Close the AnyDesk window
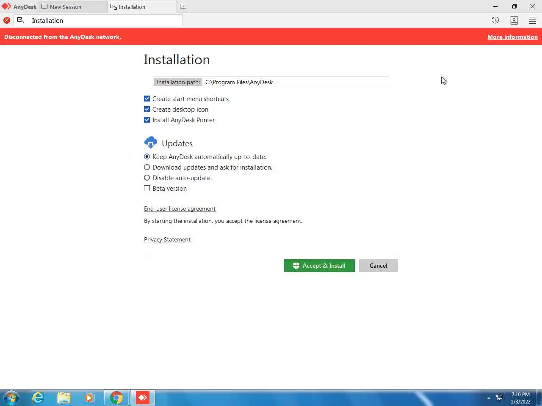Image resolution: width=542 pixels, height=406 pixels. 533,6
